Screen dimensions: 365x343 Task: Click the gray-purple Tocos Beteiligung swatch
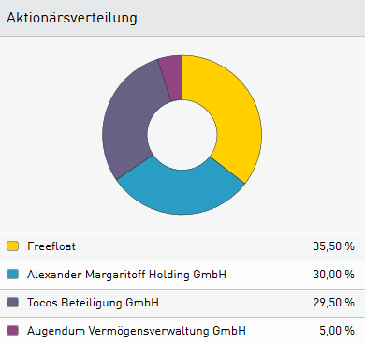pos(12,303)
